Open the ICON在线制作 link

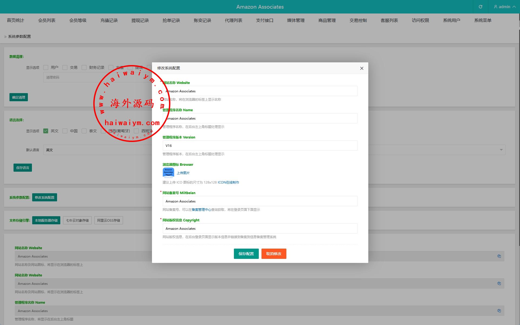pyautogui.click(x=228, y=182)
